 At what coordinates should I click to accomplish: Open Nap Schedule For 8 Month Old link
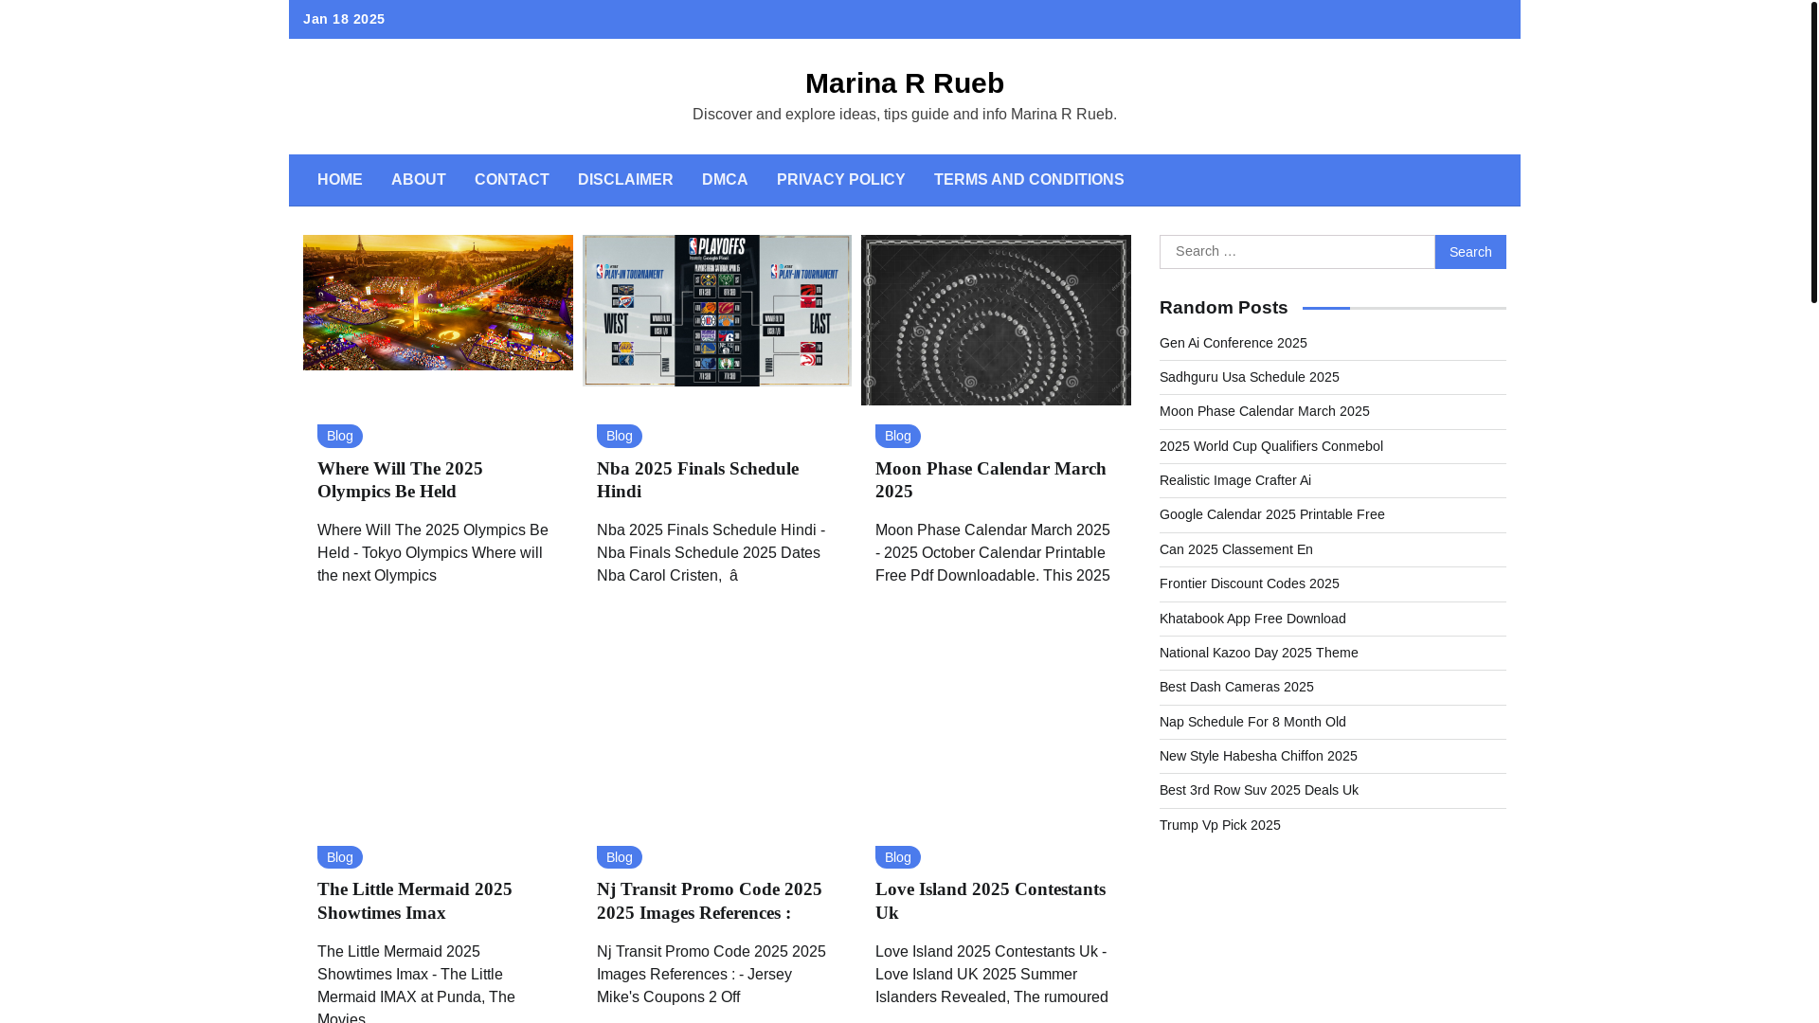click(x=1252, y=722)
